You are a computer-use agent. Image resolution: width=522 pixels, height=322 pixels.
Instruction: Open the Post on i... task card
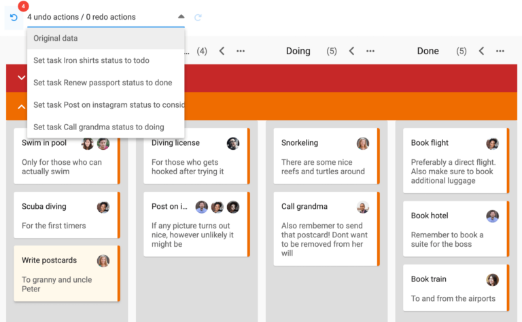196,224
